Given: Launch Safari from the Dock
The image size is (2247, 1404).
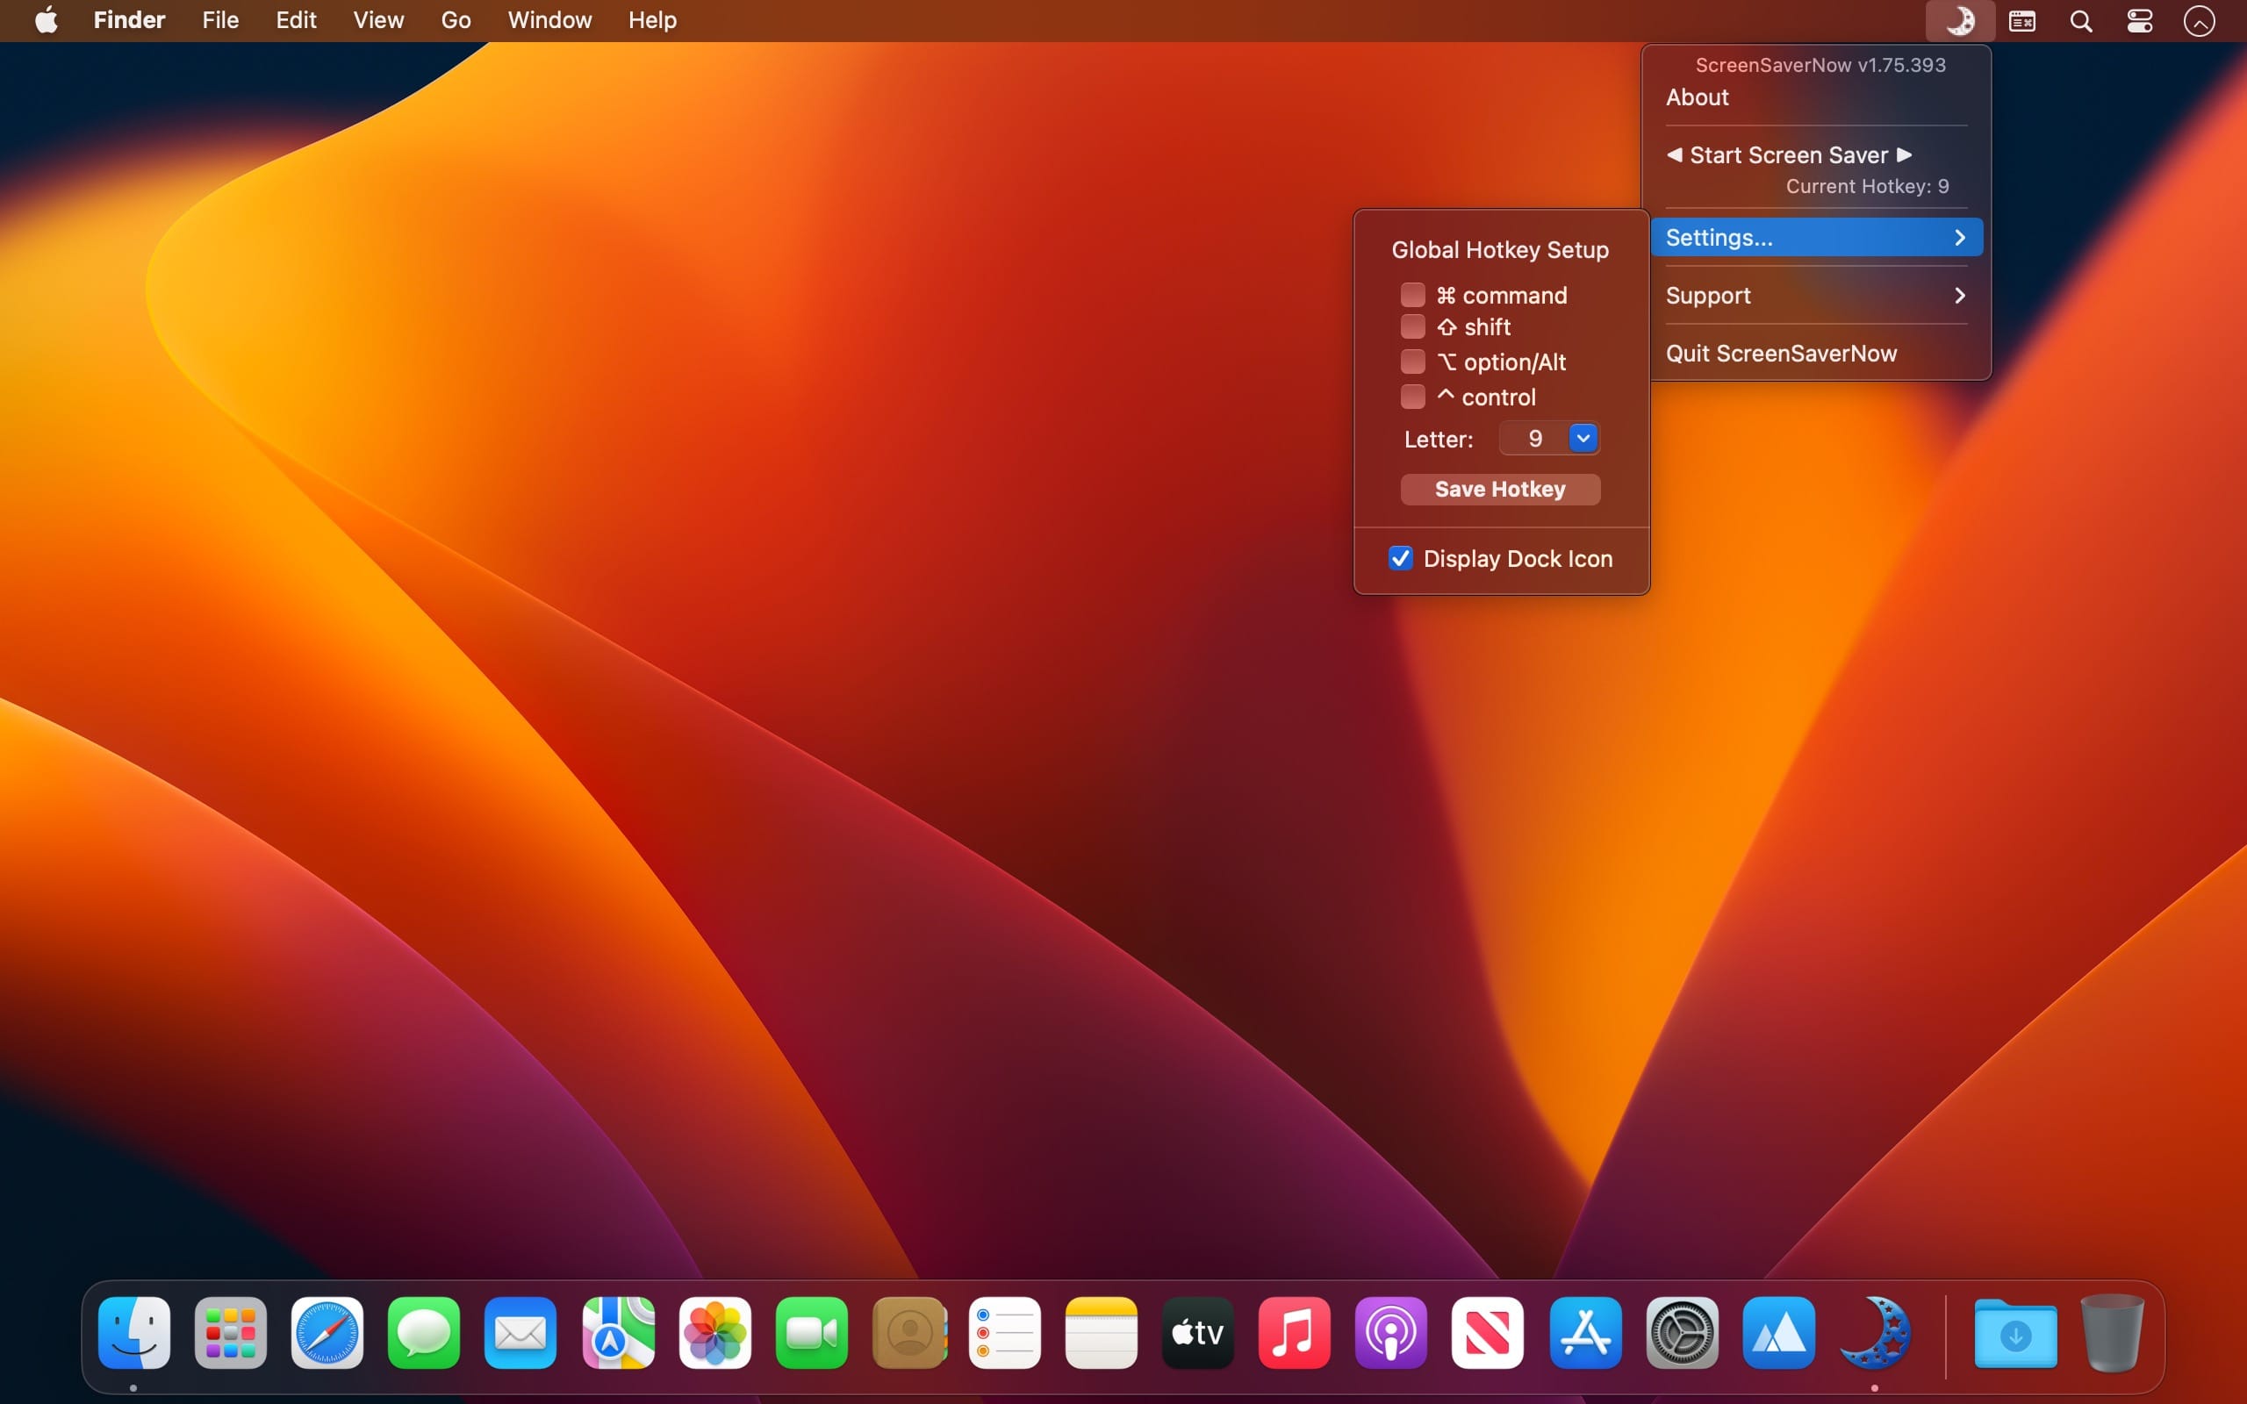Looking at the screenshot, I should pos(327,1334).
